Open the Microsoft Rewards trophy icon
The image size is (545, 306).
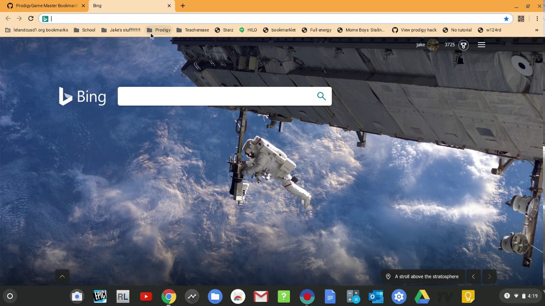point(464,45)
